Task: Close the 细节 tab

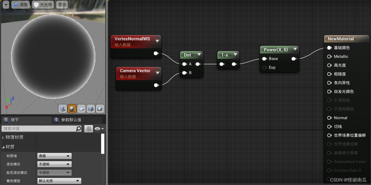Action: click(47, 120)
